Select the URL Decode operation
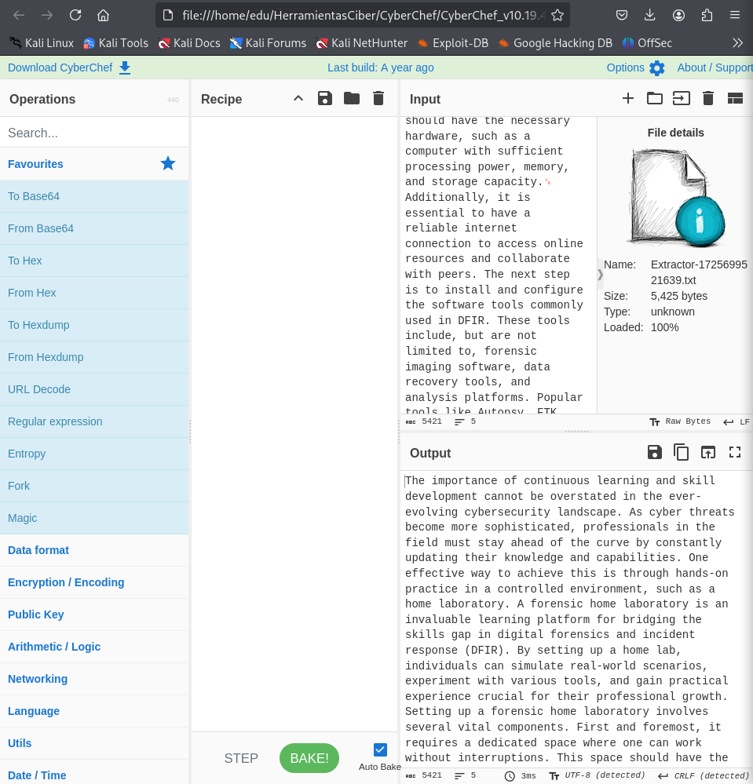 point(94,389)
